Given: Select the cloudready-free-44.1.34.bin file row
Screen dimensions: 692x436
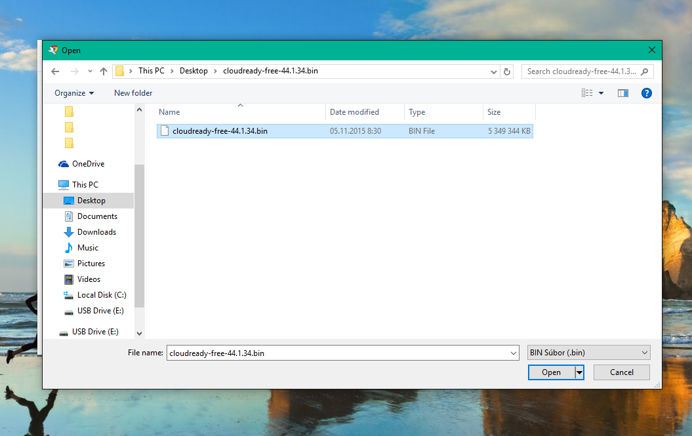Looking at the screenshot, I should 344,131.
